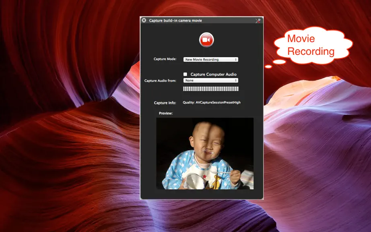Start recording with the red camera button

point(206,40)
